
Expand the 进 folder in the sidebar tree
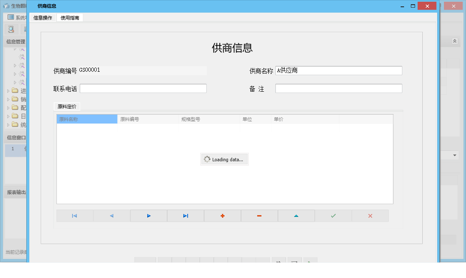pyautogui.click(x=7, y=90)
